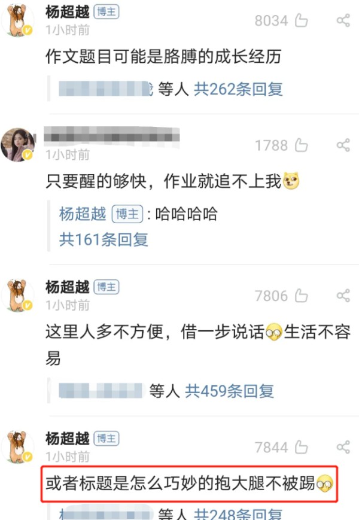Open 杨超越 username in the 哈哈哈哈 reply
The width and height of the screenshot is (359, 520).
(83, 214)
